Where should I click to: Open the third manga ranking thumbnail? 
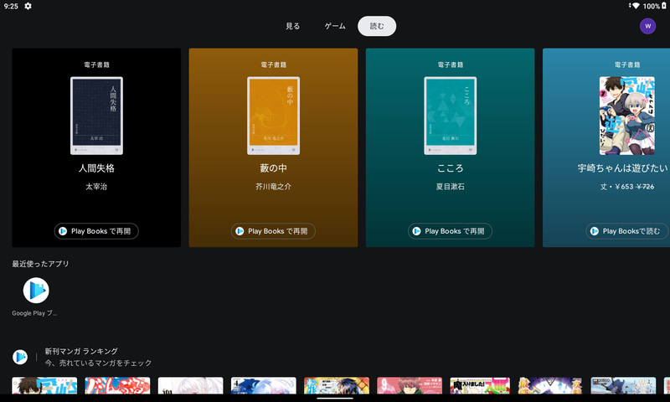coord(191,385)
